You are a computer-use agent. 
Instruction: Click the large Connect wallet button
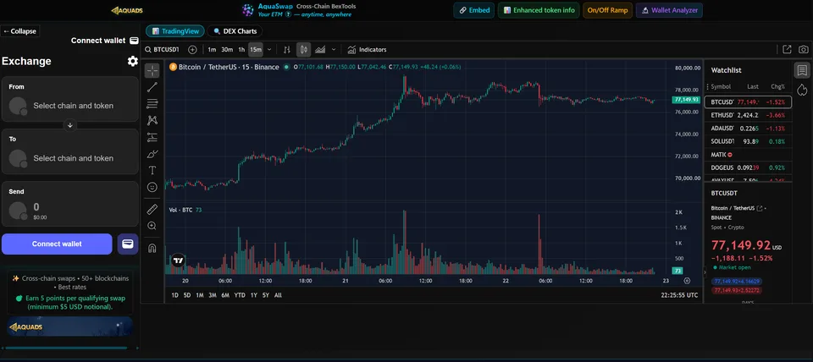click(57, 244)
